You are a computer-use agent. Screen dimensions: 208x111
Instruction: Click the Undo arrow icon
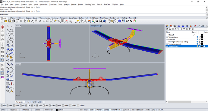click(x=32, y=21)
